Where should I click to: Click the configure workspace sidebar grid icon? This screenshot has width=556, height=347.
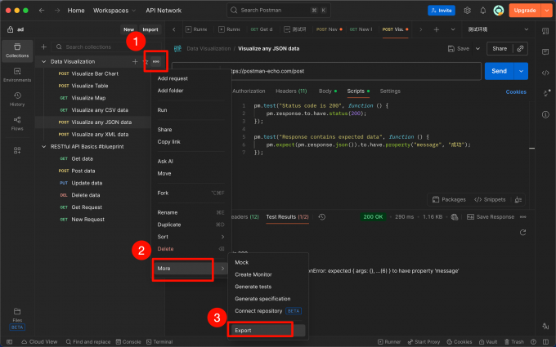pos(17,150)
